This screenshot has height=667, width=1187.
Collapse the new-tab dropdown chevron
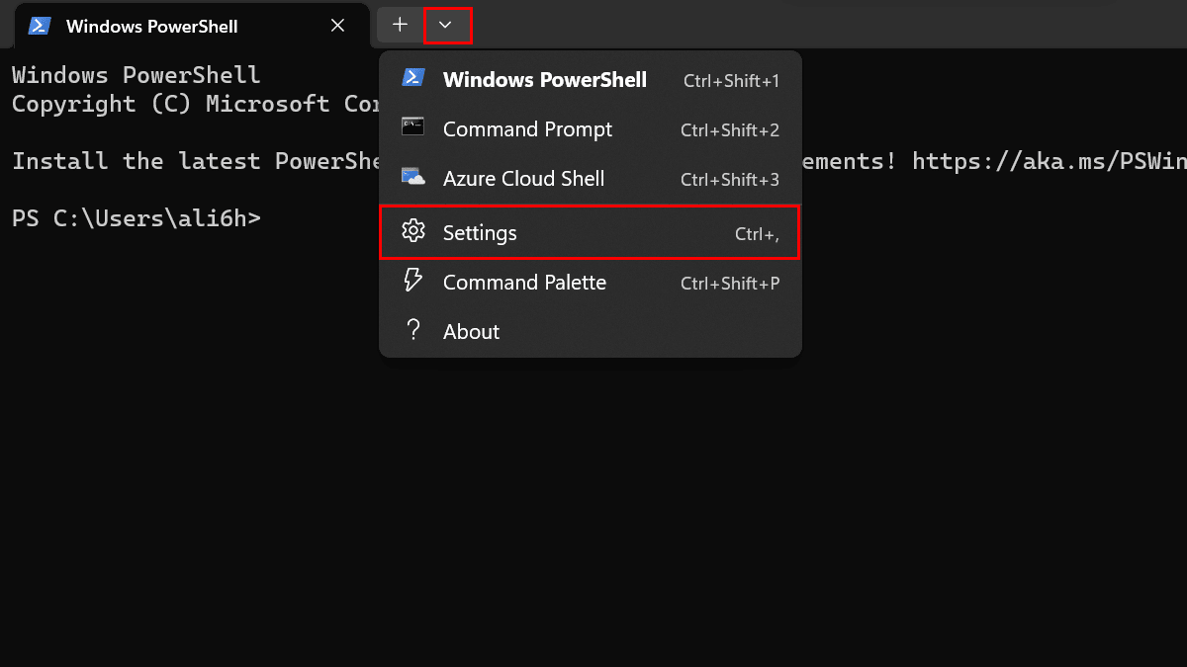446,25
